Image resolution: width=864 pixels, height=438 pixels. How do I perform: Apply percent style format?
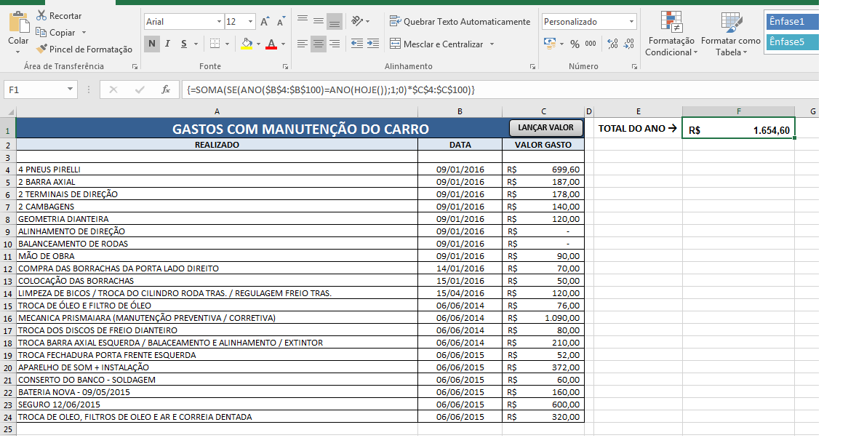(x=575, y=44)
